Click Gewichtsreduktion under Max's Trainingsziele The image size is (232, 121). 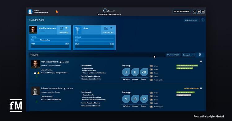(x=90, y=70)
